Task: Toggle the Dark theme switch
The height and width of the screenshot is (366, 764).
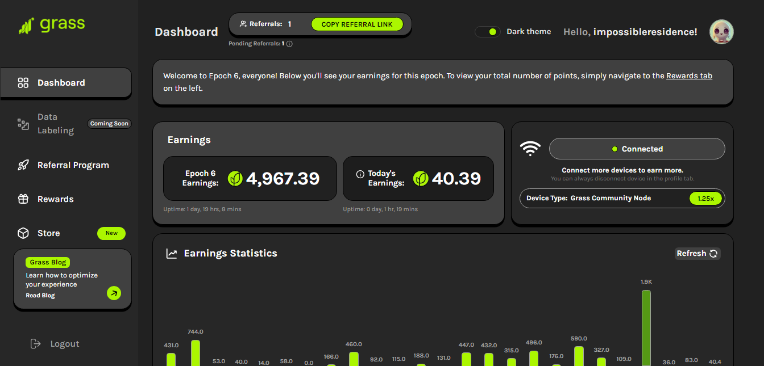Action: [488, 32]
